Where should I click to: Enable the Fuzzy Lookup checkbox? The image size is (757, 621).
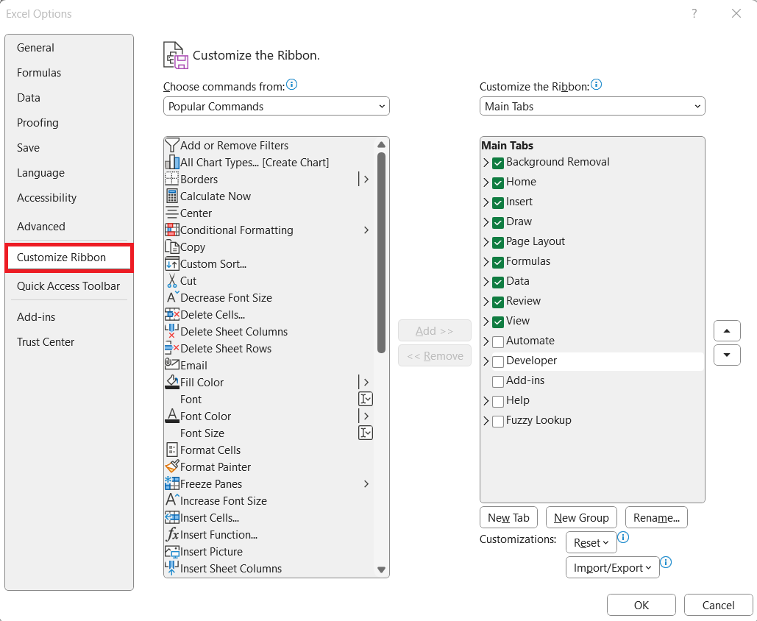point(498,421)
